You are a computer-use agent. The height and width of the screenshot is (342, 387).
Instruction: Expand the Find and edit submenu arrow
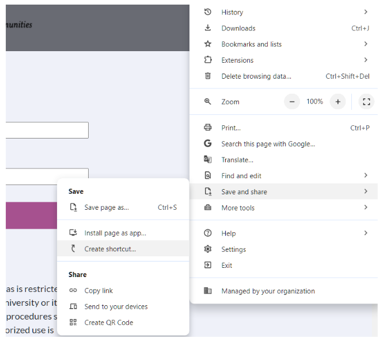(x=366, y=176)
